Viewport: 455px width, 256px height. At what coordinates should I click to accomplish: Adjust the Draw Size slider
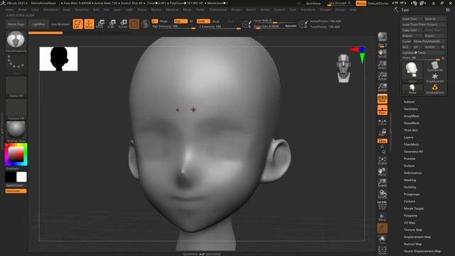(275, 26)
